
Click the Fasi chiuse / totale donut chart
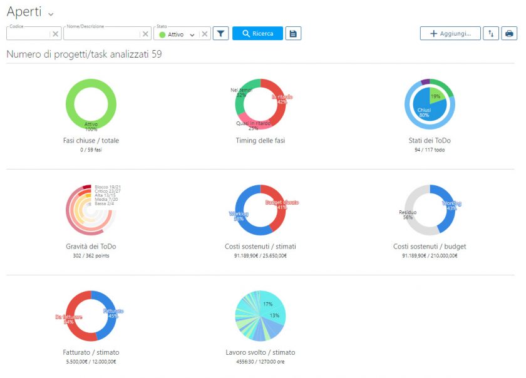(91, 104)
